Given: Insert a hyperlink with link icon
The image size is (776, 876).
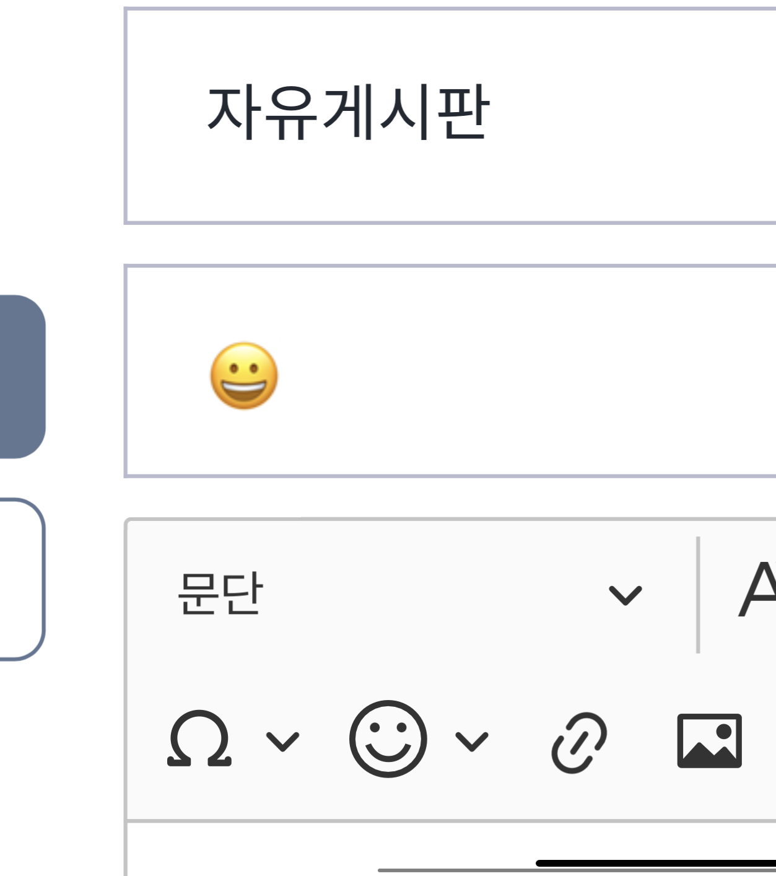Looking at the screenshot, I should click(x=579, y=742).
